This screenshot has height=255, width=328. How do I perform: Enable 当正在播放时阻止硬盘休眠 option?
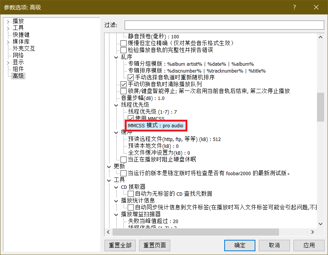coord(124,160)
